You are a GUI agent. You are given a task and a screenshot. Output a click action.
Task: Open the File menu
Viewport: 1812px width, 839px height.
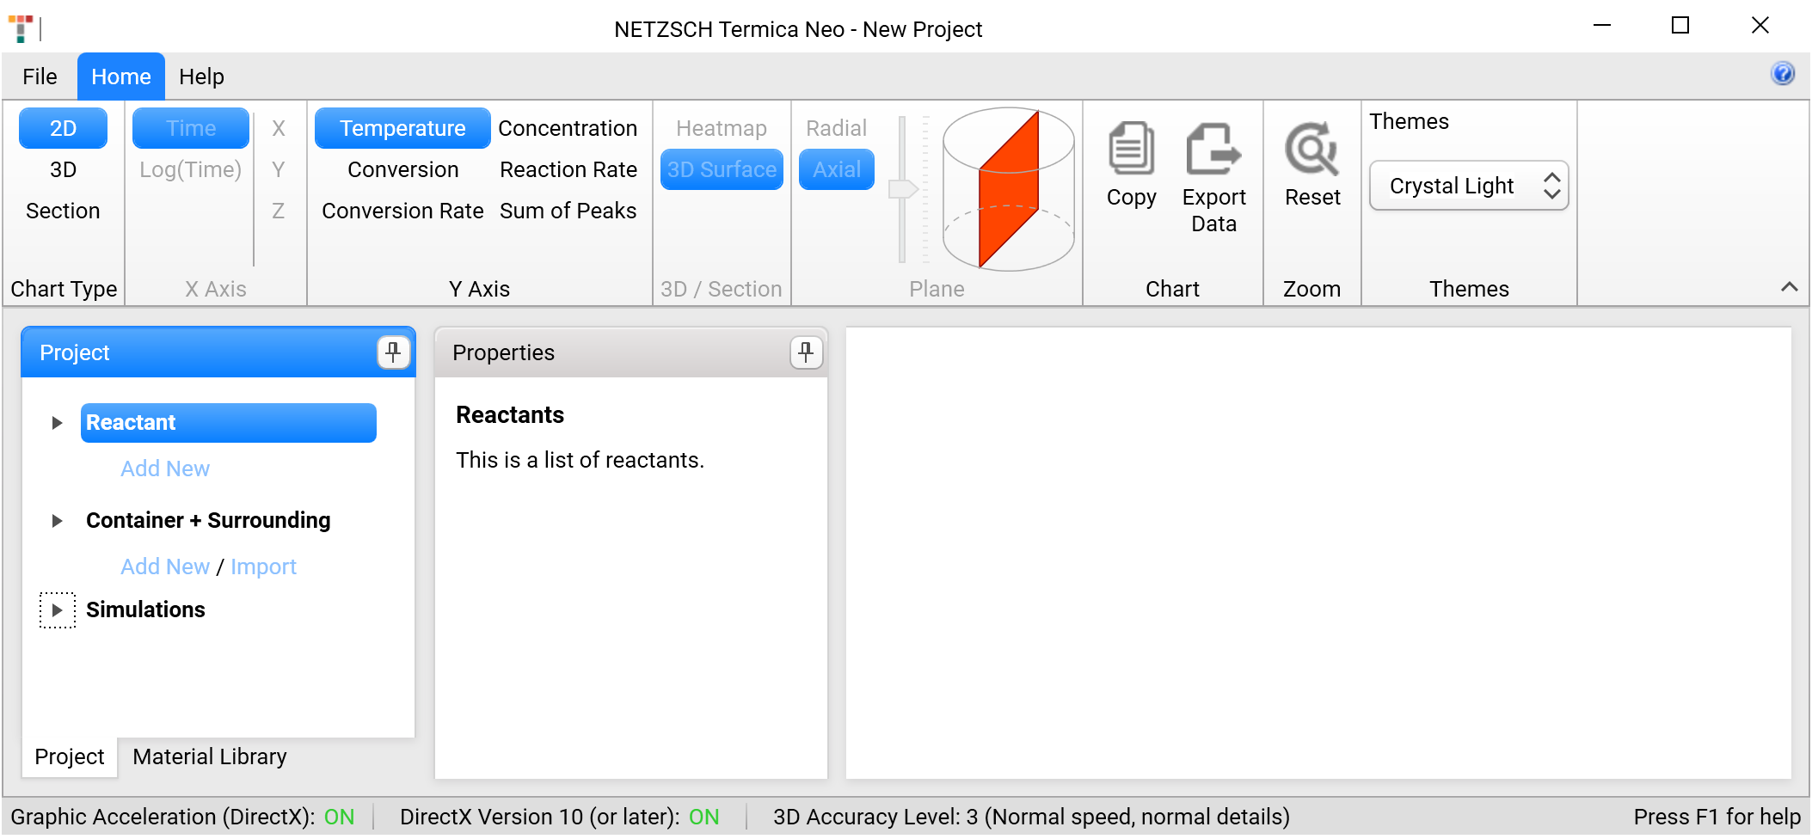40,77
